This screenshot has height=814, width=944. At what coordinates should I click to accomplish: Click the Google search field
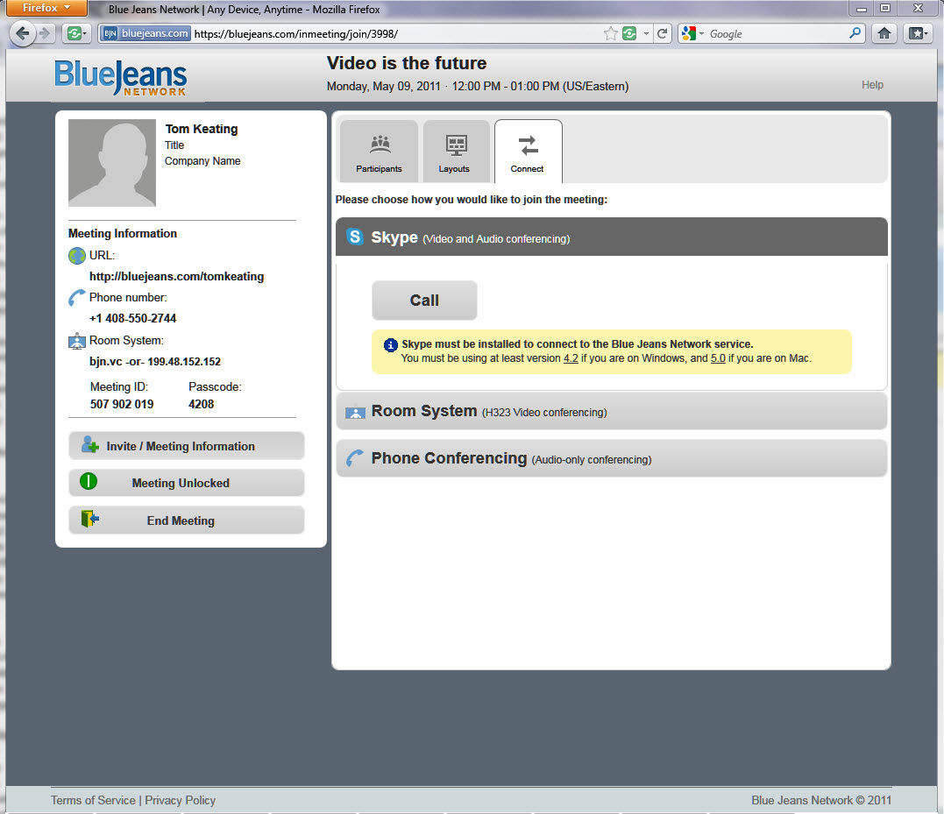pyautogui.click(x=776, y=33)
